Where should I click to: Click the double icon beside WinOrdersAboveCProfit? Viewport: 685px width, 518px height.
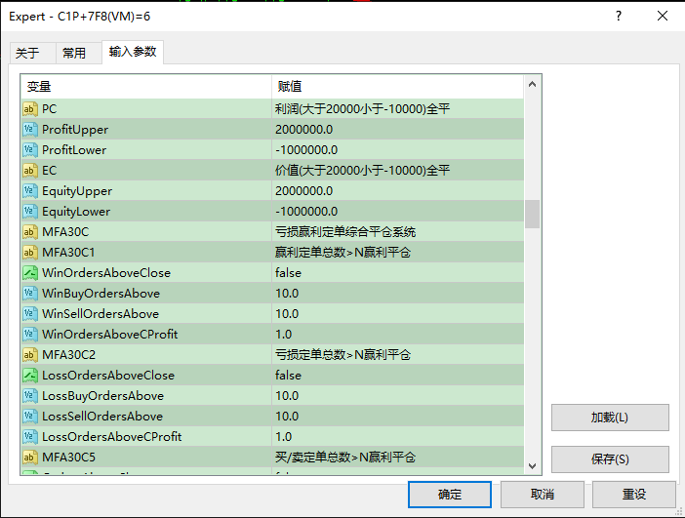coord(29,335)
